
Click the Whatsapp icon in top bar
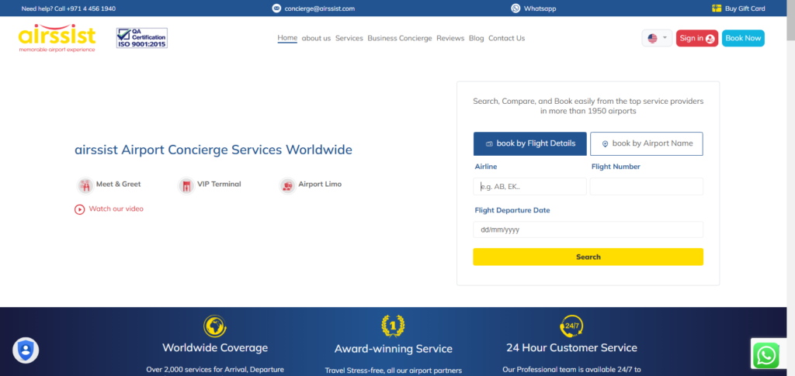coord(516,8)
